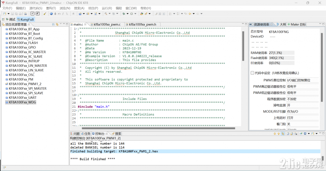Screen dimensions: 326x171
Task: Open the Debug configurations dropdown arrow
Action: coord(127,14)
